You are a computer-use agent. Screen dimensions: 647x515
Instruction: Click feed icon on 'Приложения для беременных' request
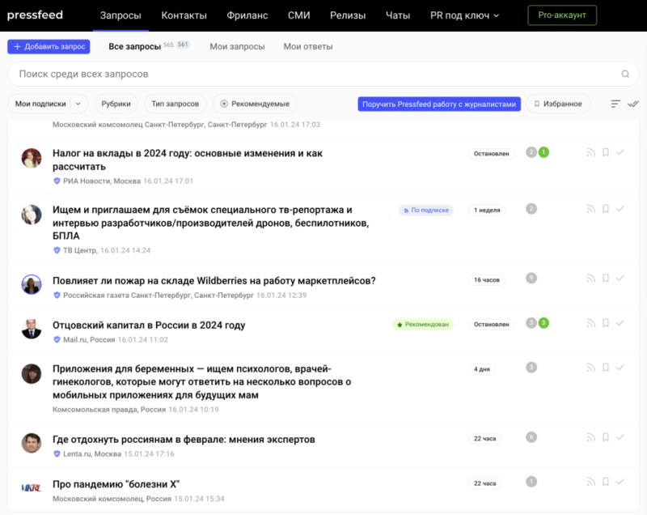[x=591, y=368]
